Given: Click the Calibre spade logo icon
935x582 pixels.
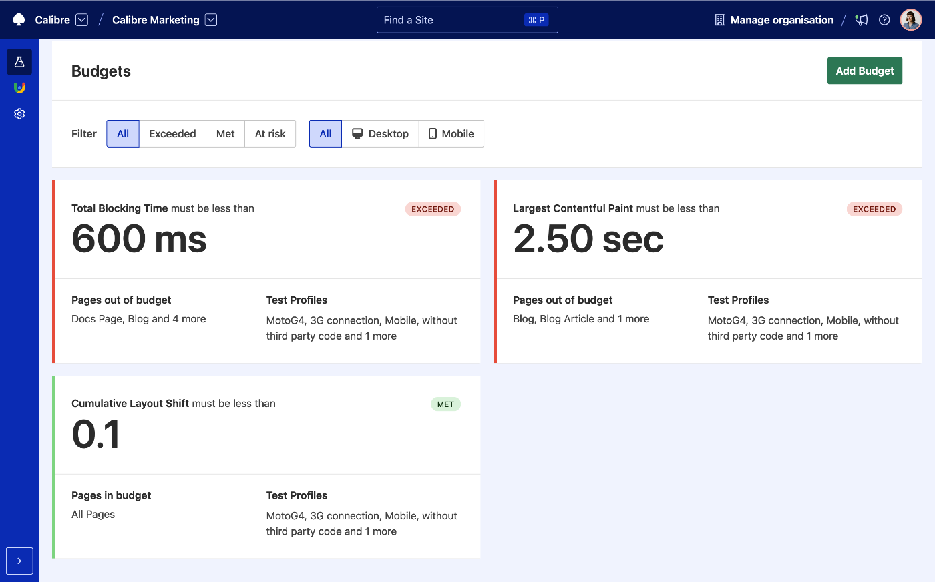Looking at the screenshot, I should pos(19,20).
